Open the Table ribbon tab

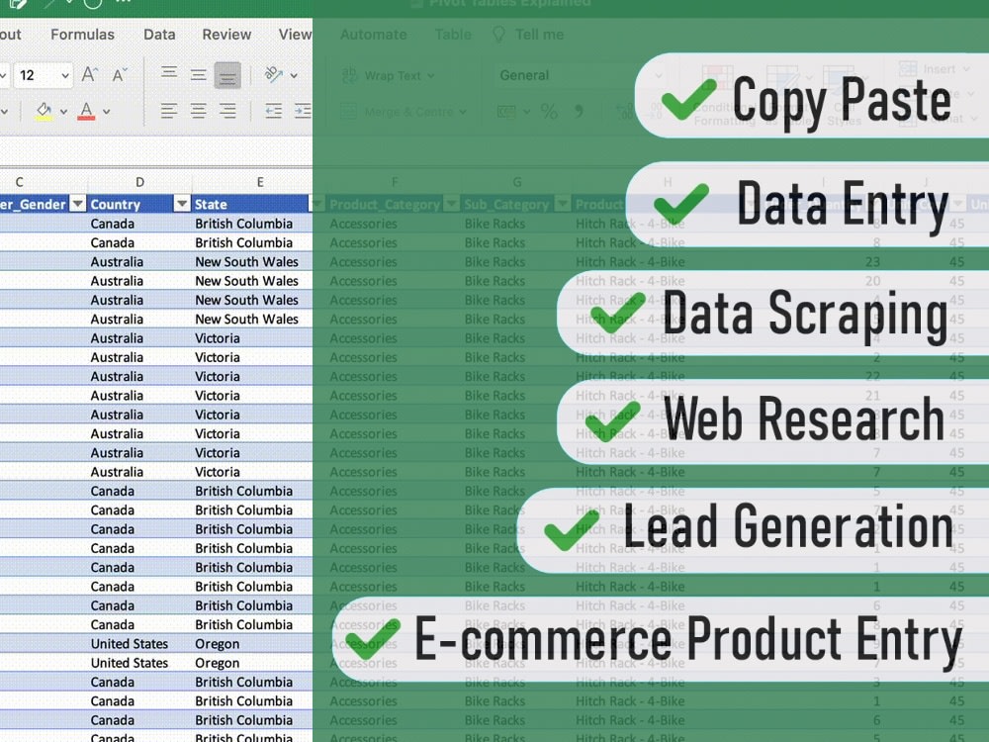pyautogui.click(x=453, y=35)
